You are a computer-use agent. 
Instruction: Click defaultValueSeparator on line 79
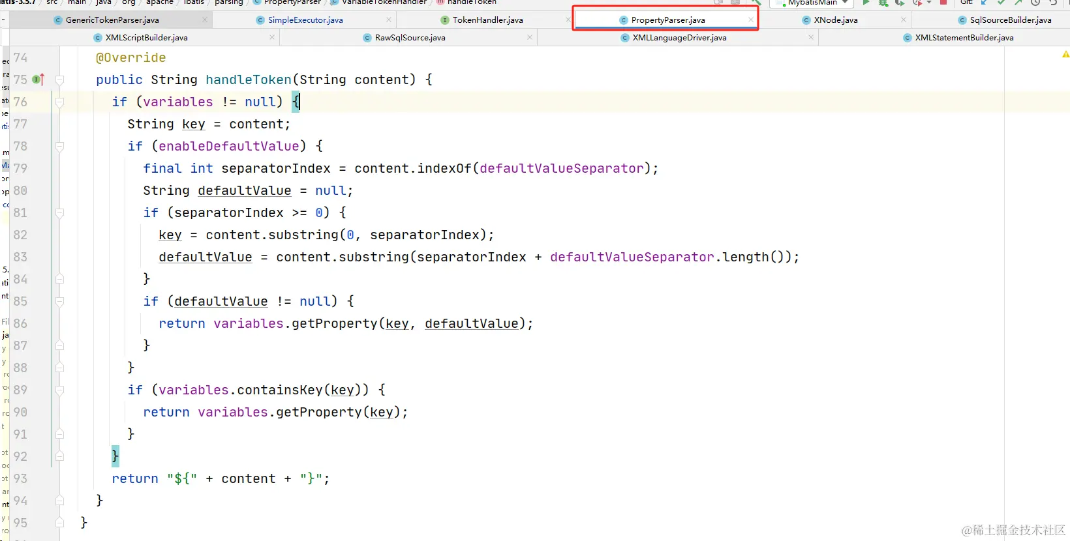562,169
